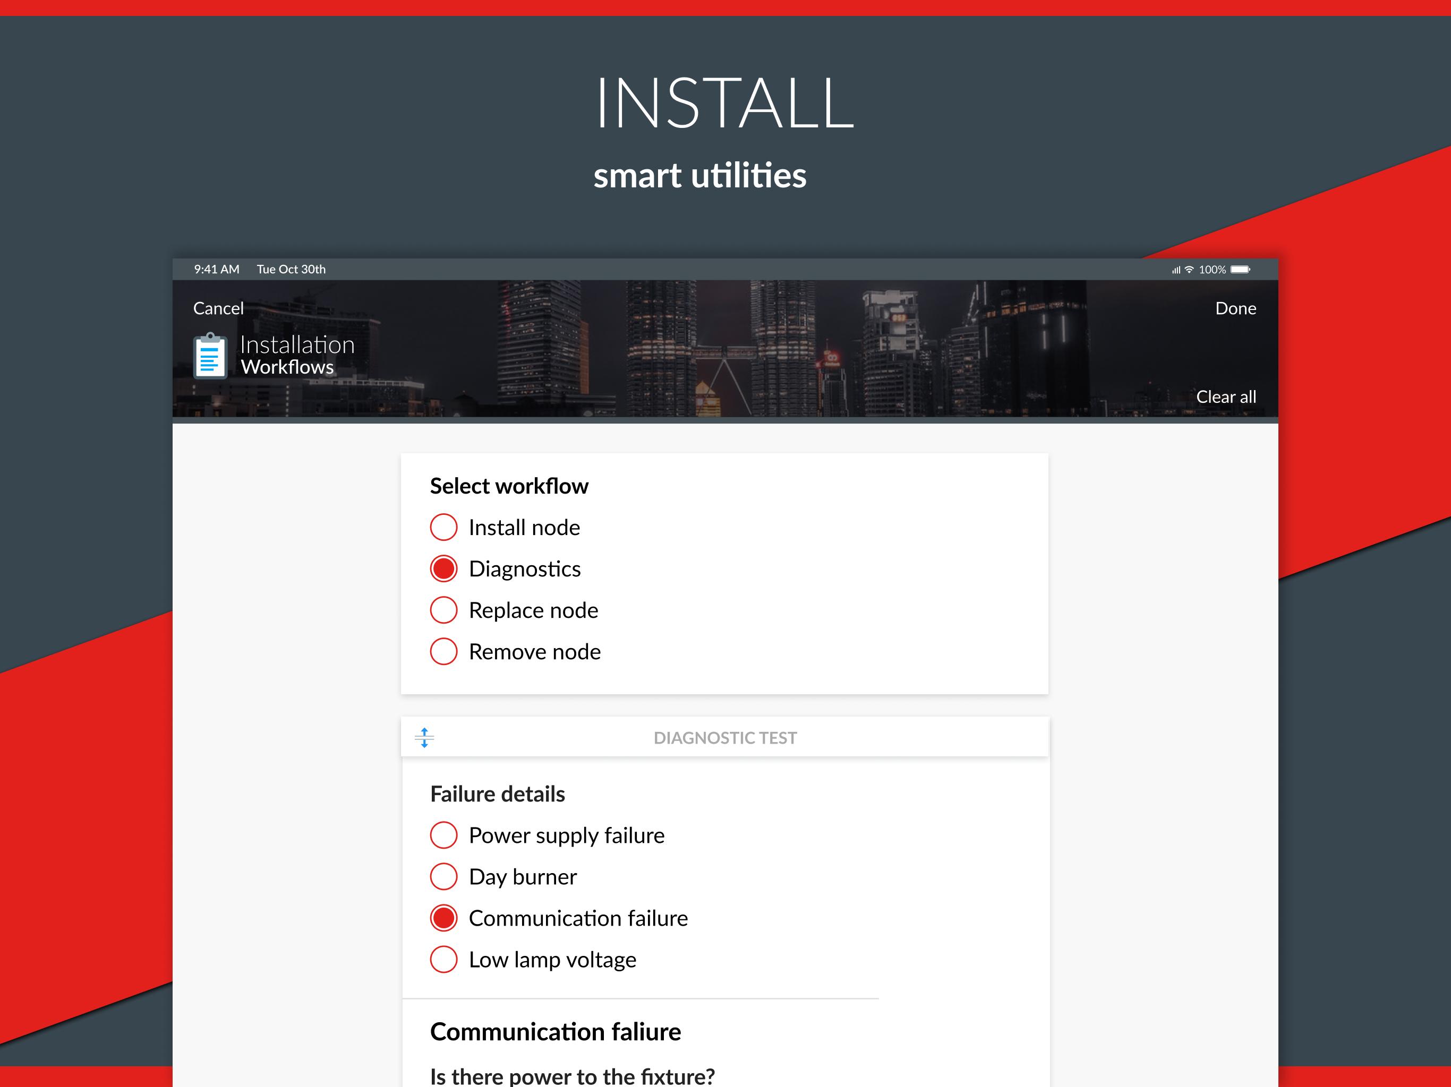Click the Installation Workflows clipboard icon
Viewport: 1451px width, 1087px height.
[x=210, y=355]
